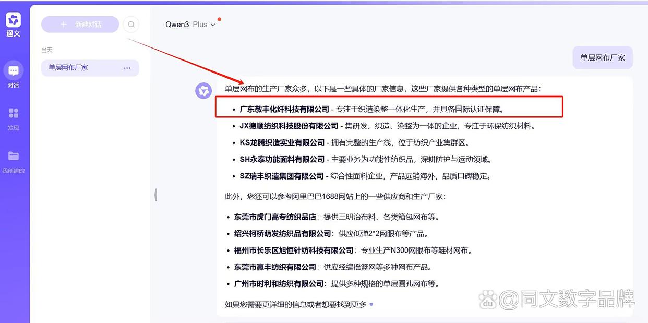Select the 单层网布厂家 conversation in history
This screenshot has height=323, width=648.
click(68, 68)
